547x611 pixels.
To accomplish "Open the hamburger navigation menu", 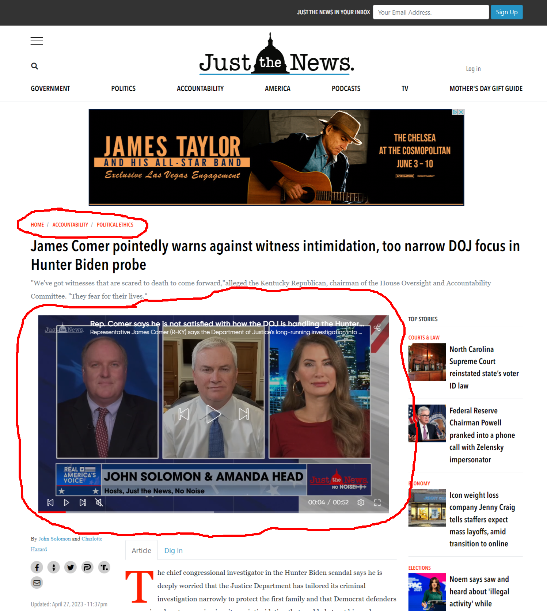I will [37, 41].
